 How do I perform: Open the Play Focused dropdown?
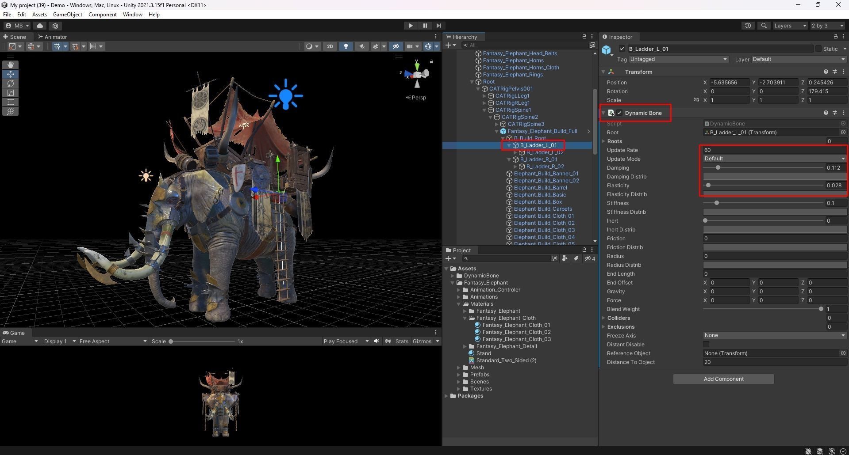(x=346, y=341)
